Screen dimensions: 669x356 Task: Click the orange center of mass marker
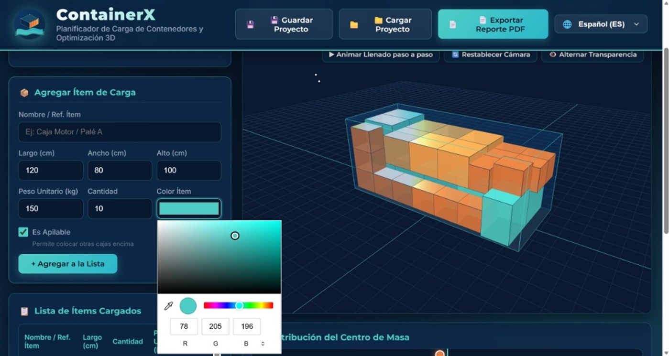[440, 353]
